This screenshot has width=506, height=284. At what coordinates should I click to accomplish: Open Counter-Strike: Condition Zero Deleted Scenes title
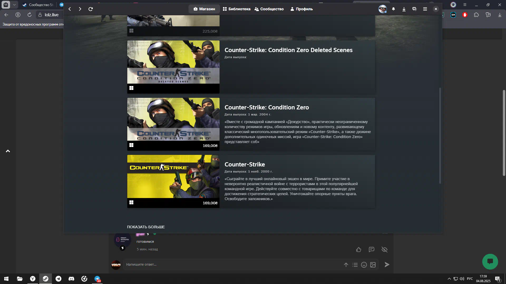pos(288,50)
